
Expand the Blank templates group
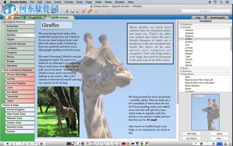(x=181, y=68)
